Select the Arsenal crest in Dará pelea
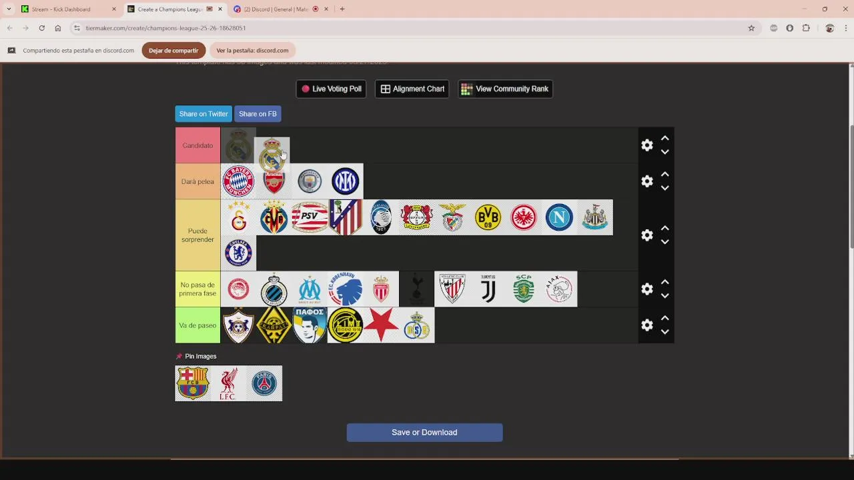 [274, 181]
